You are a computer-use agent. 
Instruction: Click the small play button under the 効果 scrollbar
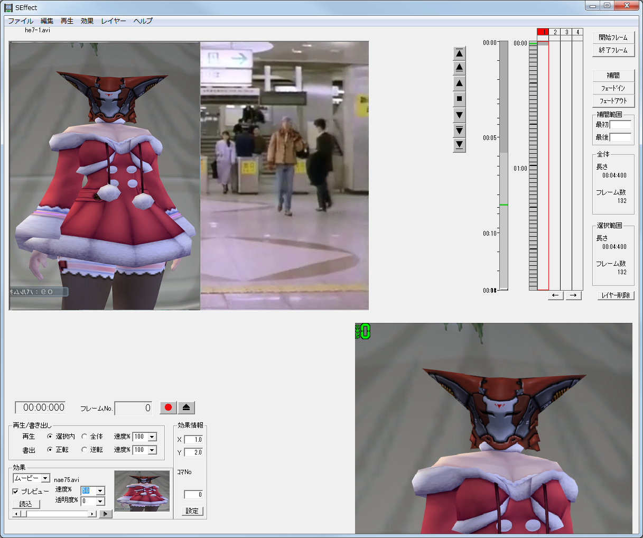[105, 514]
